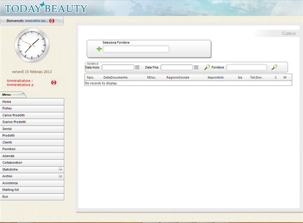Sort by the RagioneSociale column header
303x223 pixels.
click(x=178, y=77)
